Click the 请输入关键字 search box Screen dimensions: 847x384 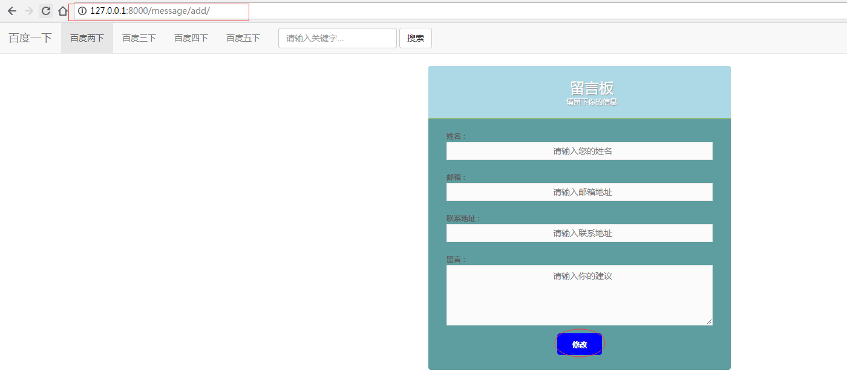point(337,37)
